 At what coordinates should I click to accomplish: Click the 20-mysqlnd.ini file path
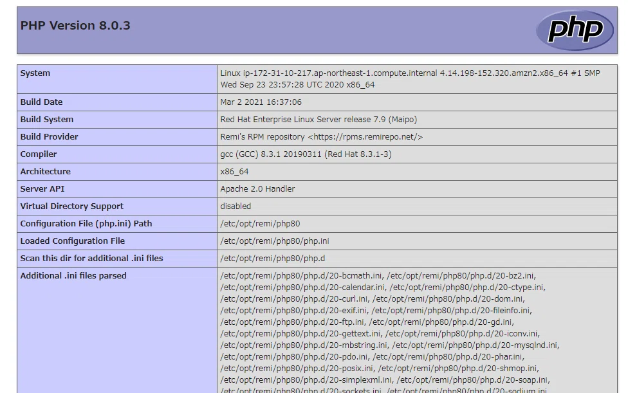[475, 345]
